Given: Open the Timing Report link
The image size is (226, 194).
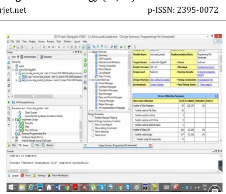Looking at the screenshot, I should [206, 85].
